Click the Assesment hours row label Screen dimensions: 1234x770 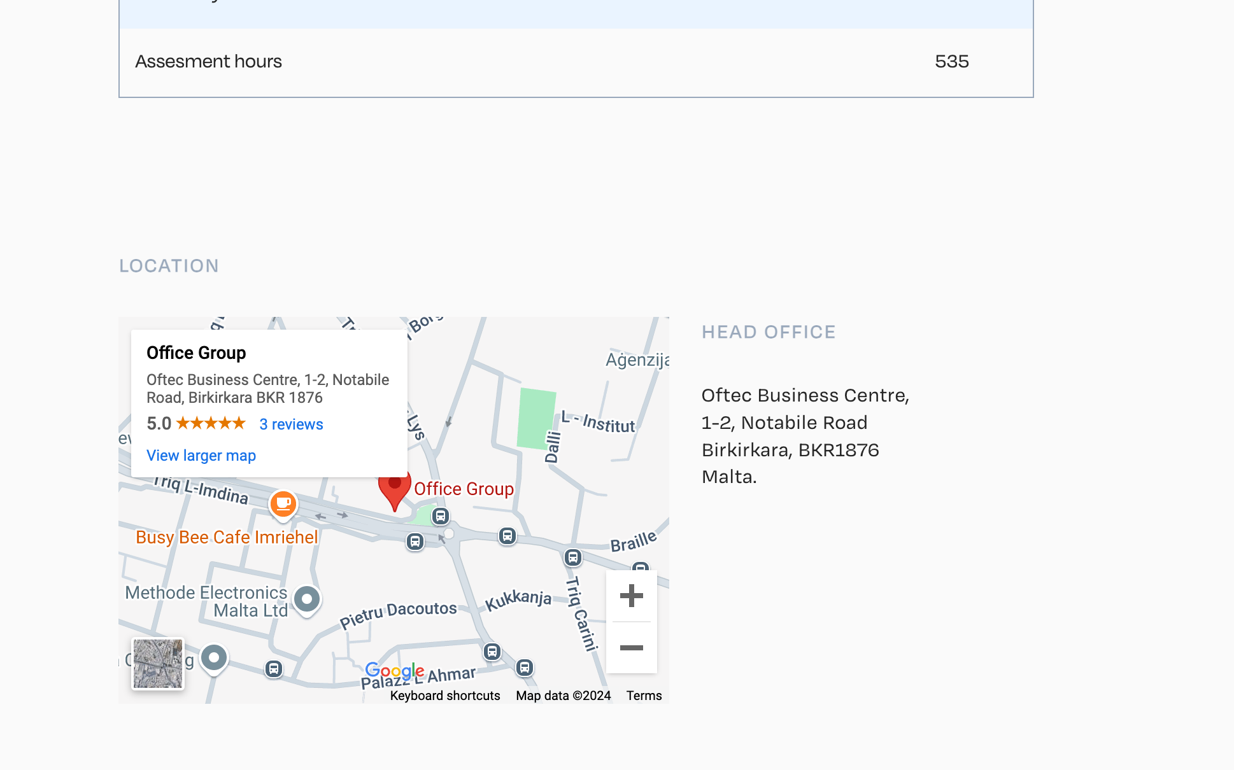208,62
